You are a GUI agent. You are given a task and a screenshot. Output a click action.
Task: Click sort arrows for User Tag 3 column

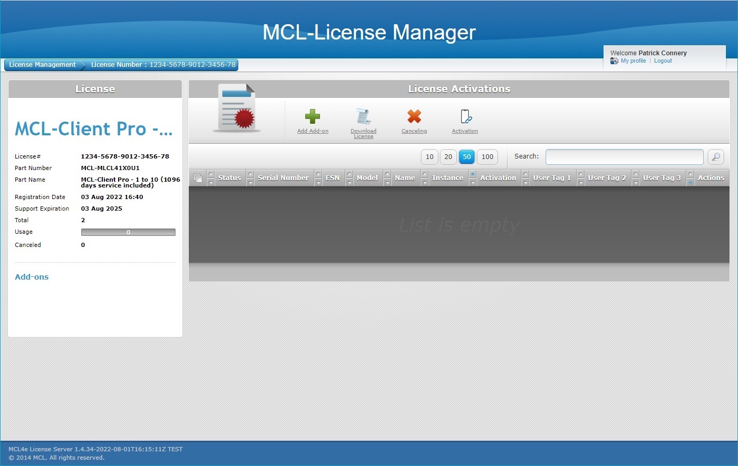tap(636, 178)
